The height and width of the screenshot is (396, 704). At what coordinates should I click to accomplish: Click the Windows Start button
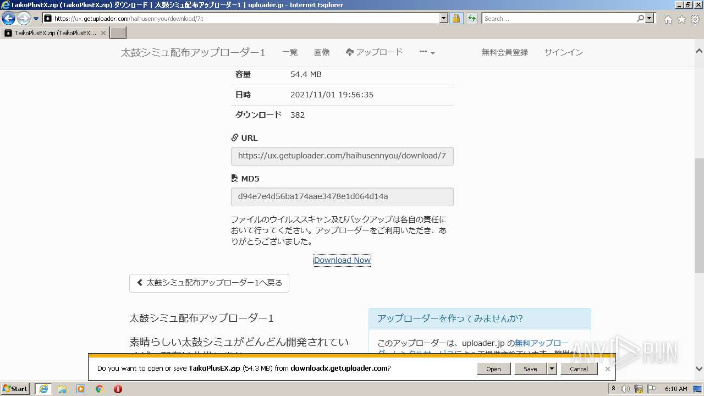tap(15, 389)
